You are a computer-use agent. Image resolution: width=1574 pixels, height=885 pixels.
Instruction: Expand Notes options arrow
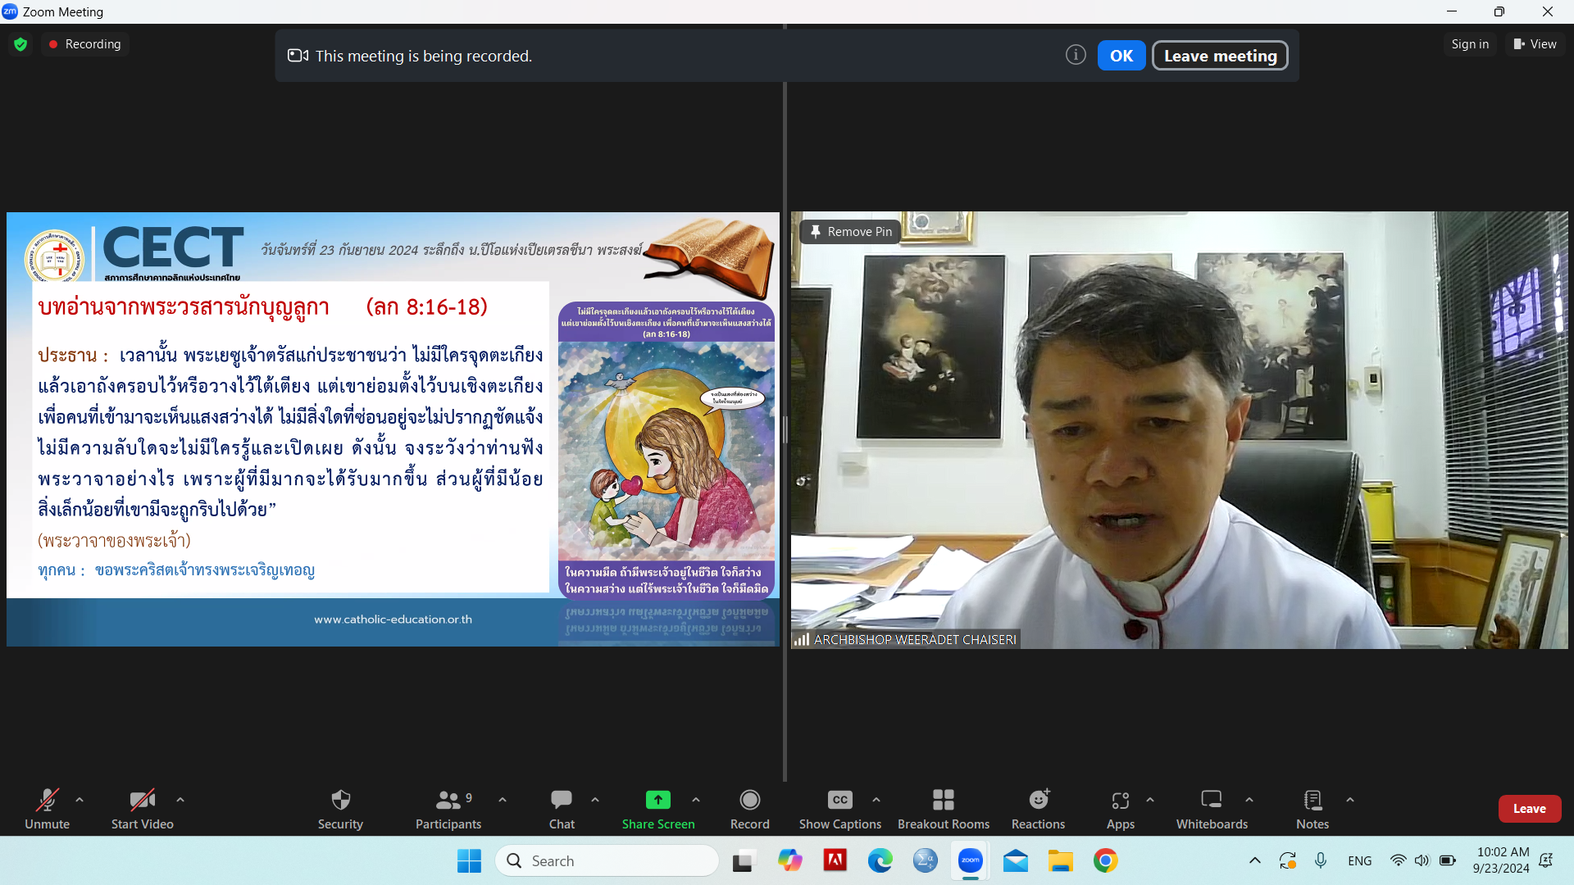1350,799
